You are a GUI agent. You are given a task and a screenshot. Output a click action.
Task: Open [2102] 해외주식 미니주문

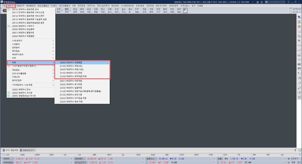[x=82, y=73]
